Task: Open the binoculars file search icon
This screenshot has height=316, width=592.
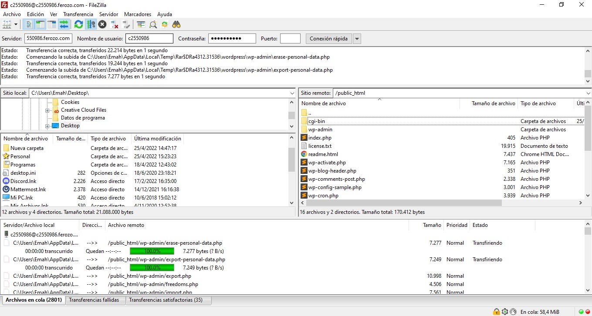Action: [x=176, y=24]
